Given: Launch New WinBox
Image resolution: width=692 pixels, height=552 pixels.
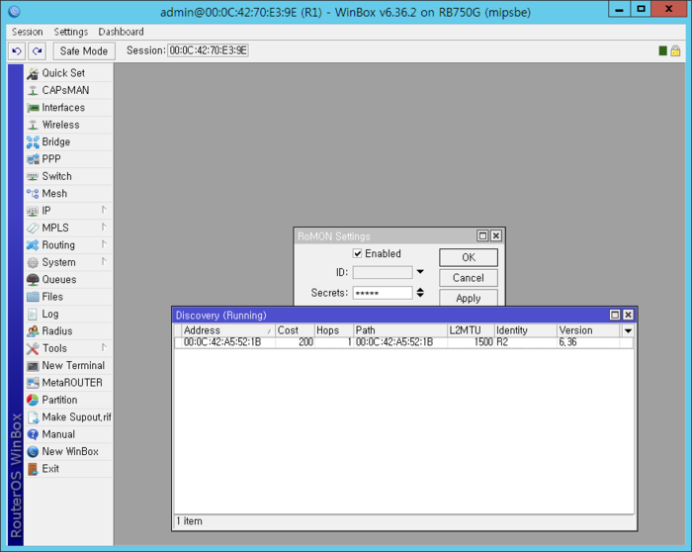Looking at the screenshot, I should point(68,452).
